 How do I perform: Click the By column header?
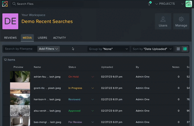coord(137,67)
